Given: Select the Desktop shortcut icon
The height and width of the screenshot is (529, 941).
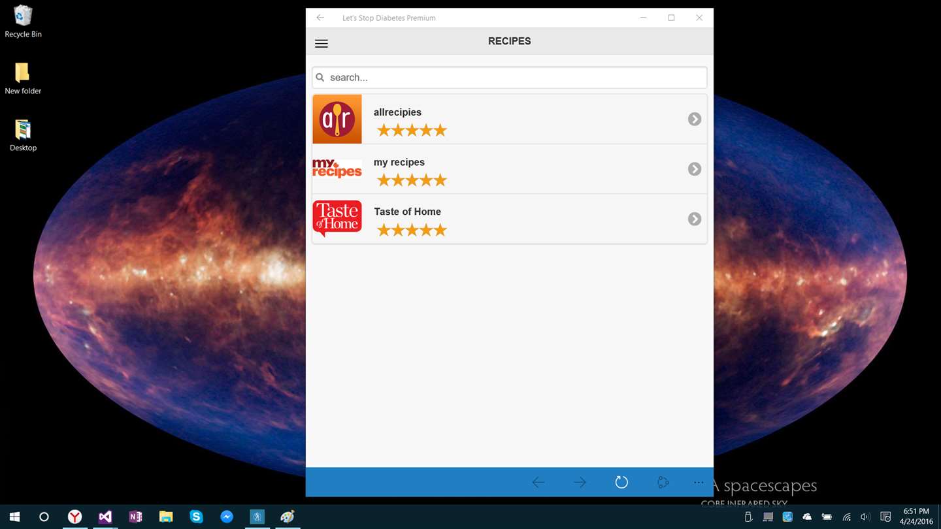Looking at the screenshot, I should point(23,135).
